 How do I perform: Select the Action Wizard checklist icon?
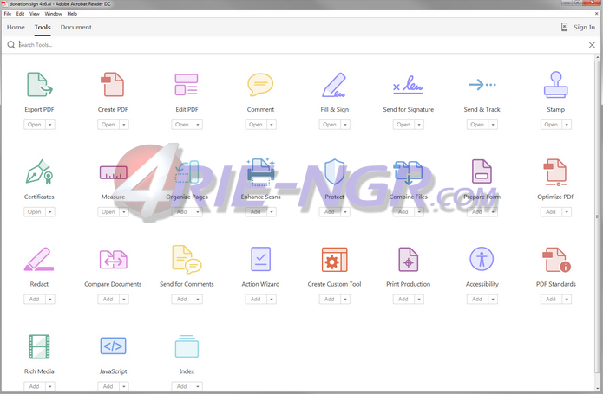(x=261, y=259)
